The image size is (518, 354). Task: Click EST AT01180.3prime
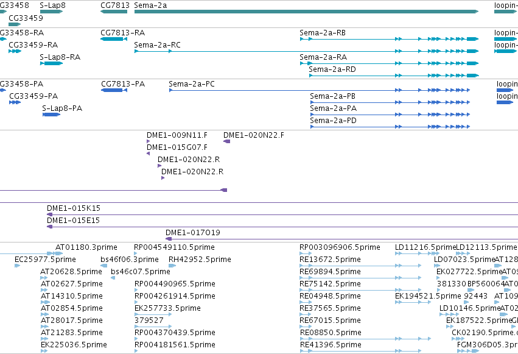tap(86, 247)
